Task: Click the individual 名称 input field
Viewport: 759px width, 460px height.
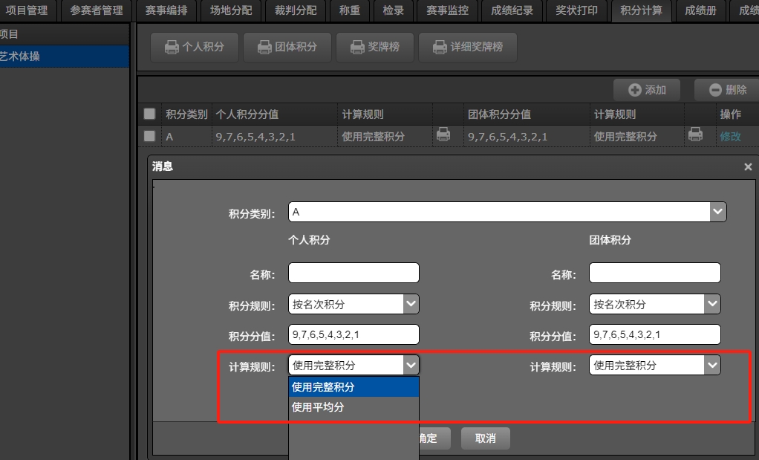Action: click(x=354, y=273)
